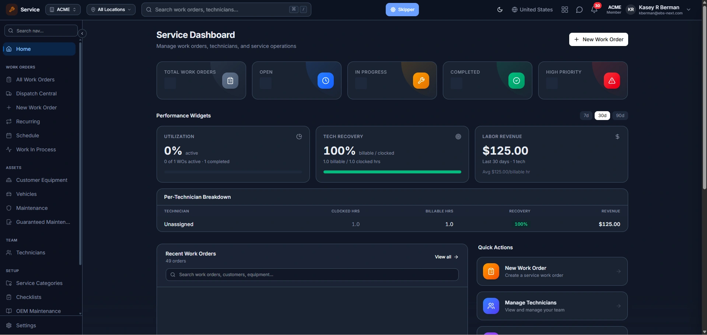This screenshot has height=335, width=707.
Task: Focus Recent Work Orders search field
Action: point(312,275)
